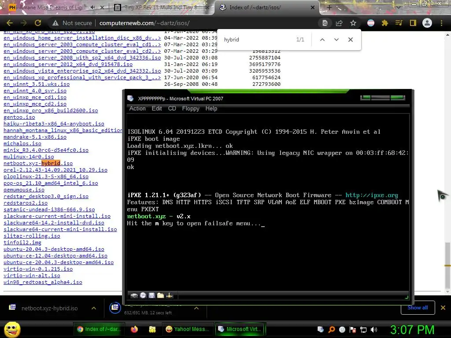This screenshot has width=451, height=338.
Task: Click Show all downloads button
Action: click(x=418, y=308)
